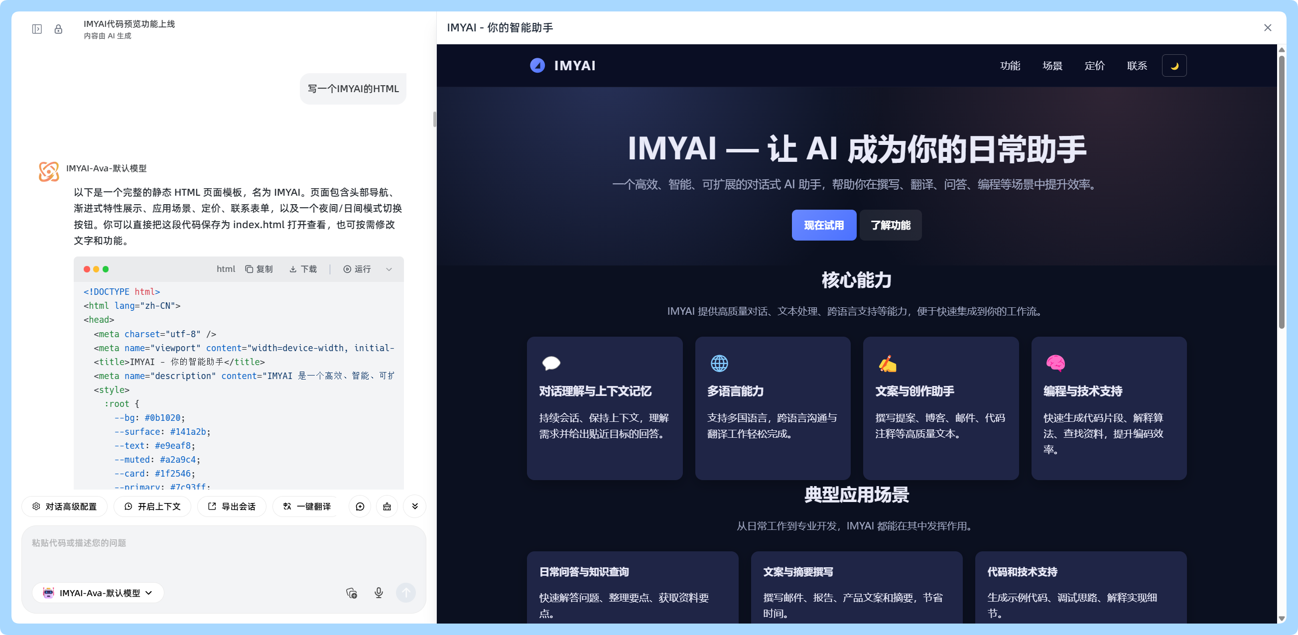This screenshot has height=635, width=1298.
Task: Click the 了解功能 button
Action: (891, 225)
